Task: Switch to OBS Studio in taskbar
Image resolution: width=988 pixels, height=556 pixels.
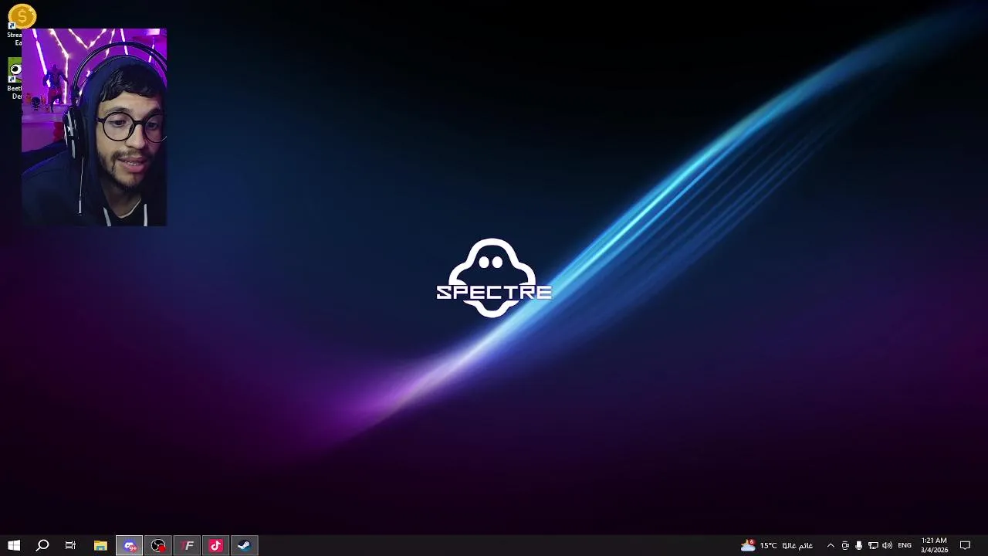Action: (158, 545)
